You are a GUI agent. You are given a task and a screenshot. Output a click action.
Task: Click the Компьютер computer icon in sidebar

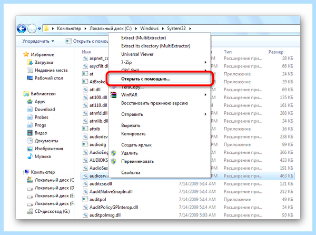click(26, 172)
